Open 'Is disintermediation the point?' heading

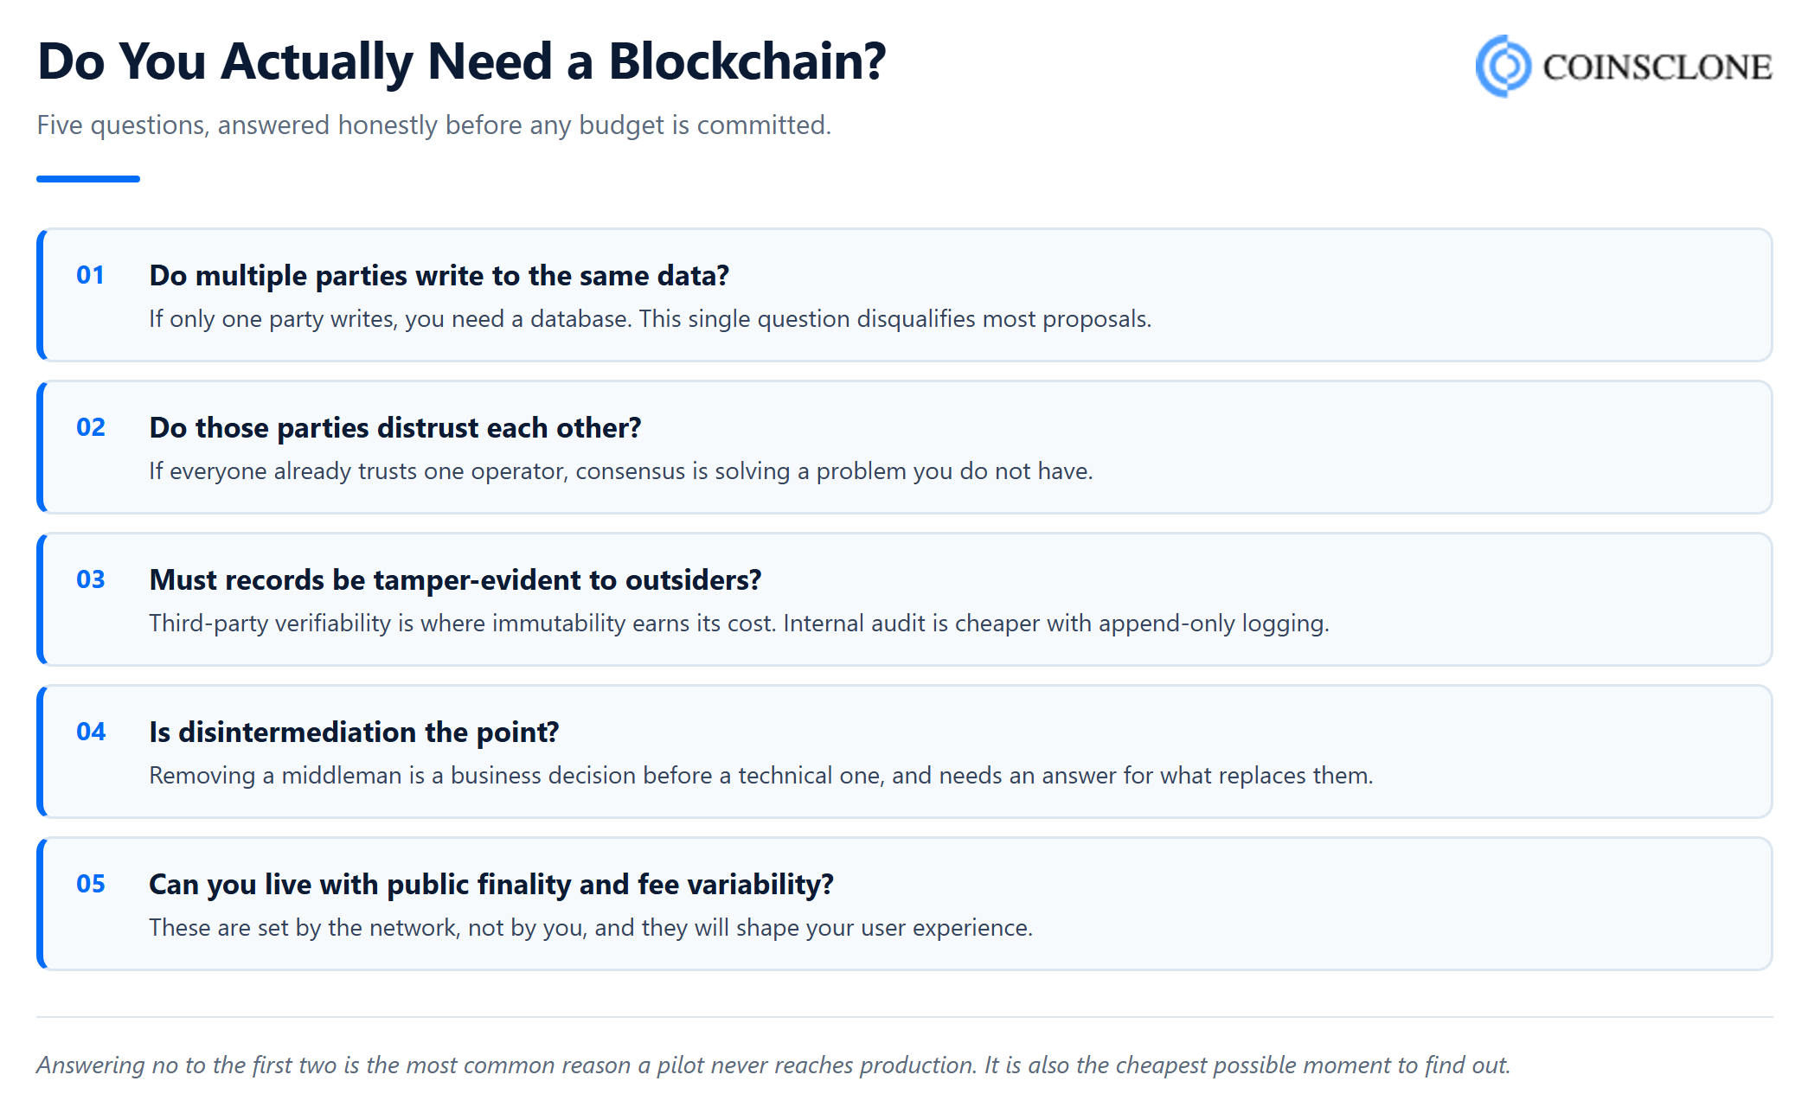[x=354, y=732]
